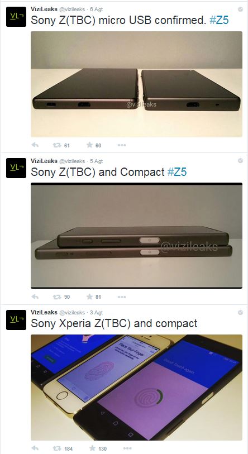Retweet the tweet with 90 retweets
Viewport: 248px width, 454px height.
[57, 297]
